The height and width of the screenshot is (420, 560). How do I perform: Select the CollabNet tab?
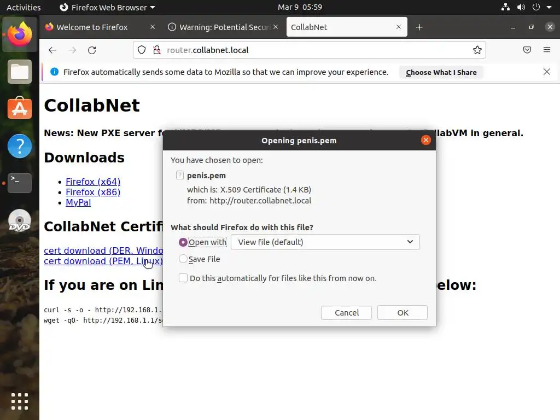pos(346,27)
